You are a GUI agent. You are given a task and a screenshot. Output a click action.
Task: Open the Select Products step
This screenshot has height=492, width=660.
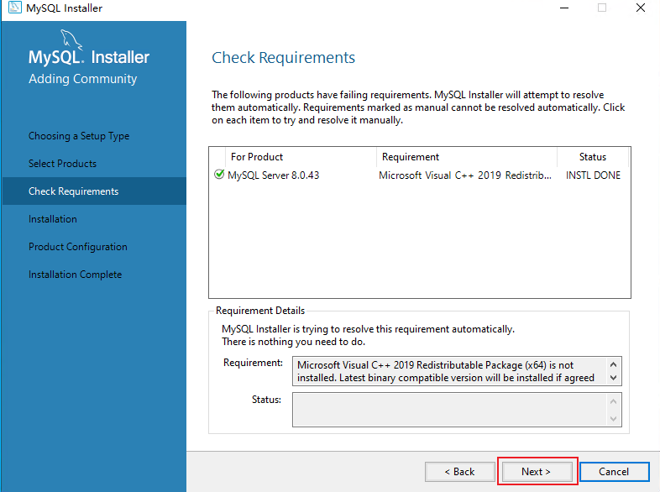(62, 164)
